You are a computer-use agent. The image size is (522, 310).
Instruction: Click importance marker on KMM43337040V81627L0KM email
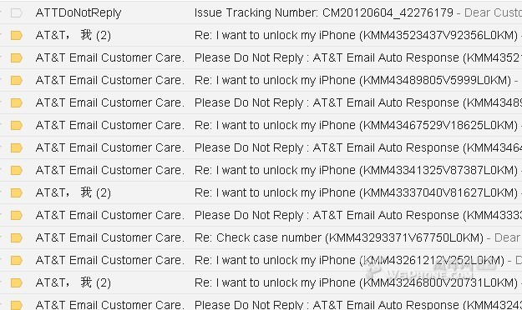click(17, 192)
